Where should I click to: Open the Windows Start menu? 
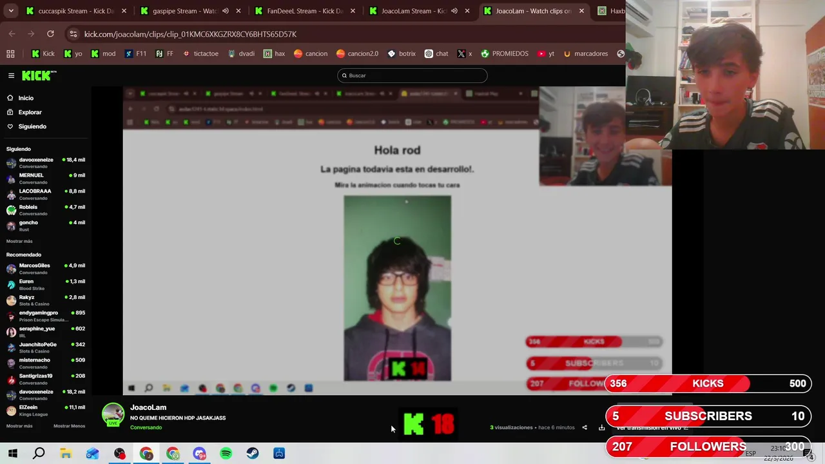12,454
